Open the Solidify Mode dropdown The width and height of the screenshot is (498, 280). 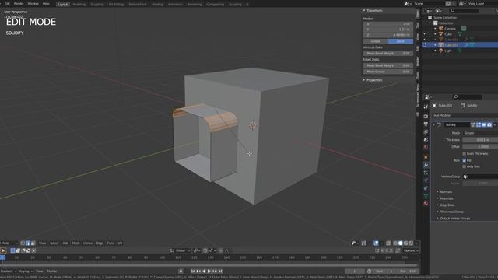pyautogui.click(x=480, y=133)
